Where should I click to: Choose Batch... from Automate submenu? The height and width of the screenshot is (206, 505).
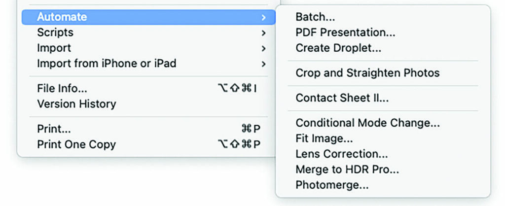315,17
